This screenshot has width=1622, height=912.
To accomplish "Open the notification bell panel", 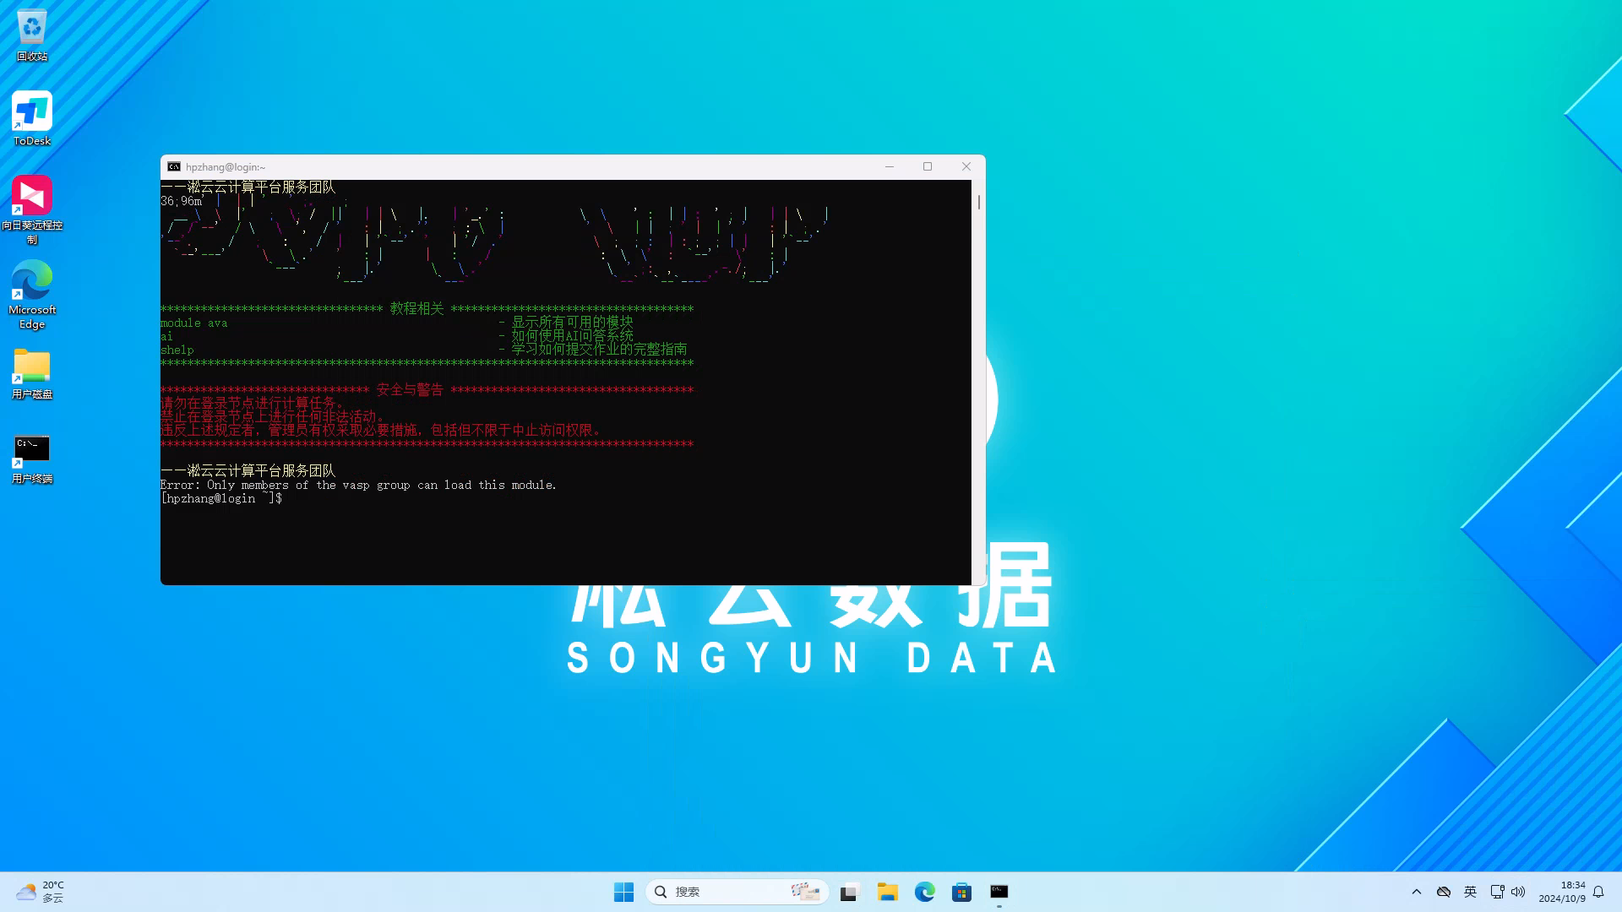I will pos(1598,892).
